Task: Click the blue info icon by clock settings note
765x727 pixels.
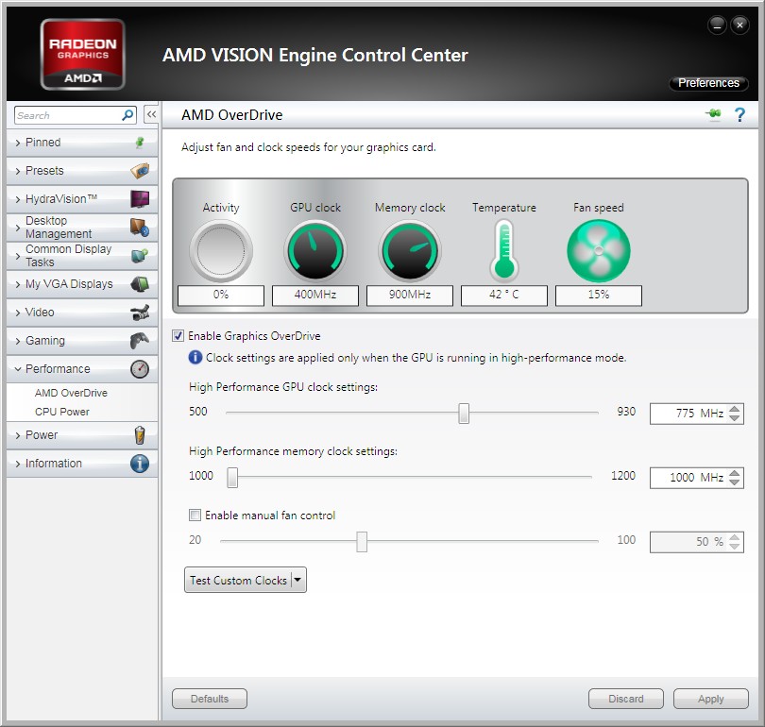Action: (195, 358)
